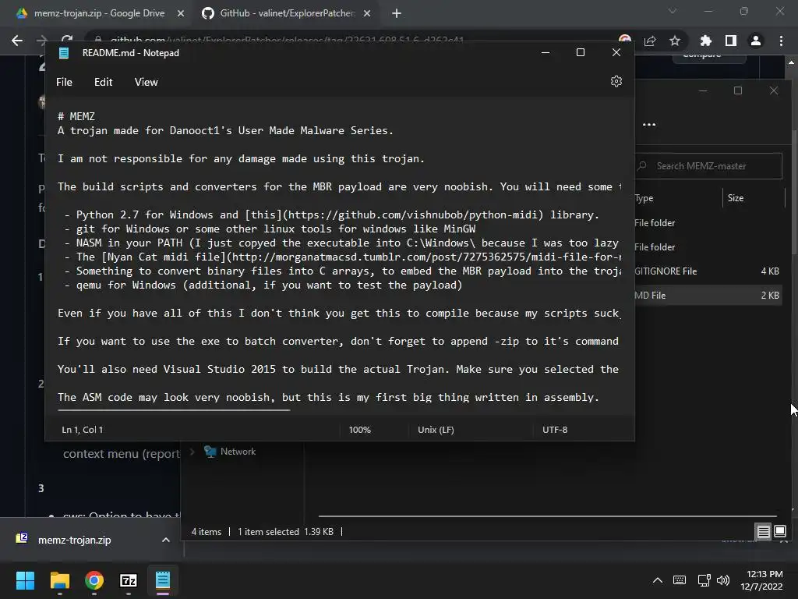
Task: Click Unix (LF) line ending indicator
Action: [x=436, y=430]
